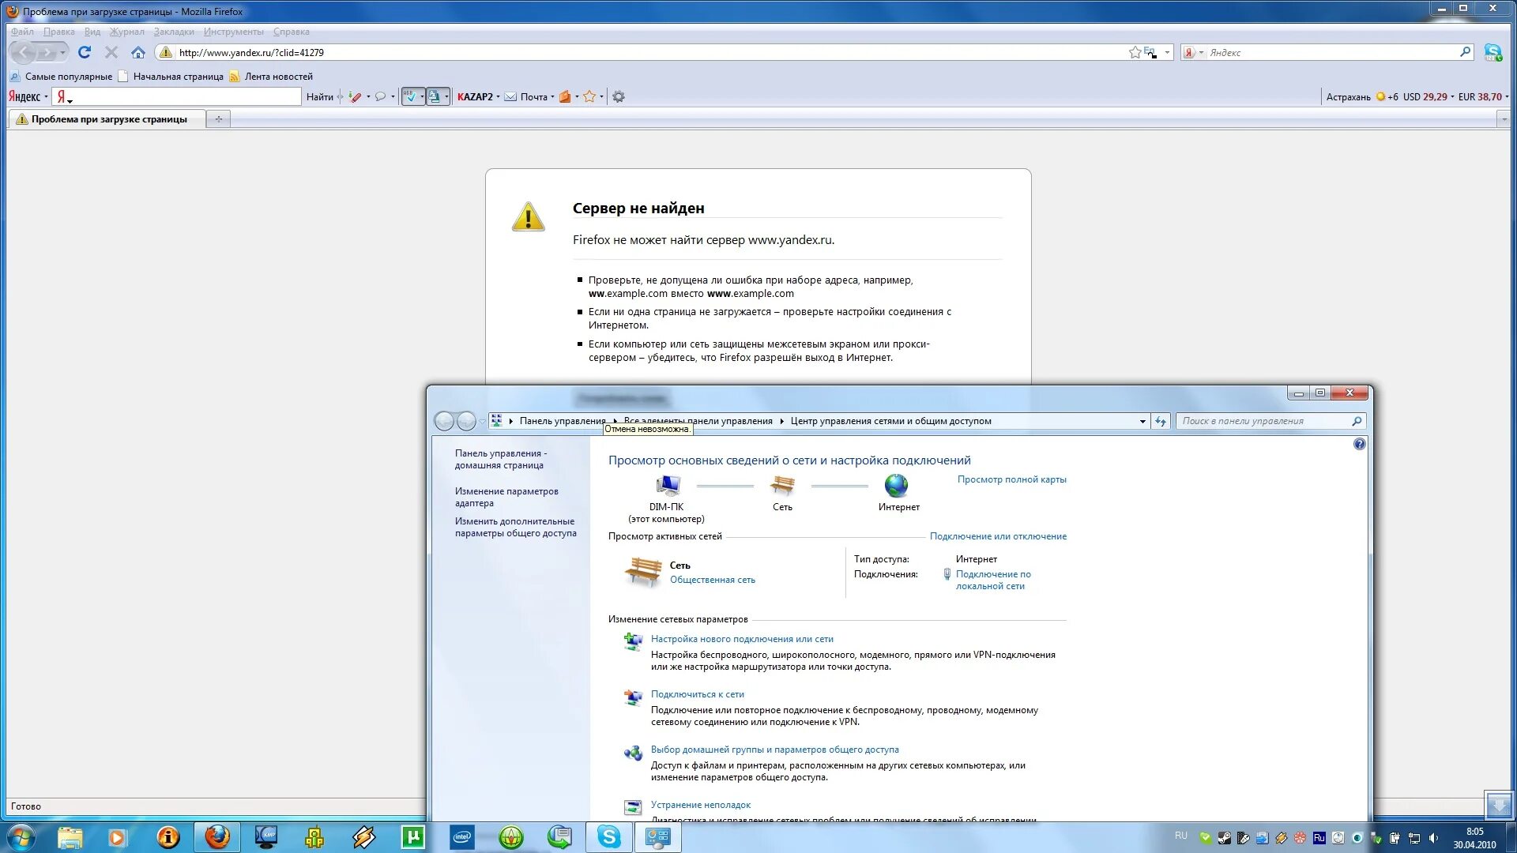
Task: Click the help question mark icon
Action: click(1359, 444)
